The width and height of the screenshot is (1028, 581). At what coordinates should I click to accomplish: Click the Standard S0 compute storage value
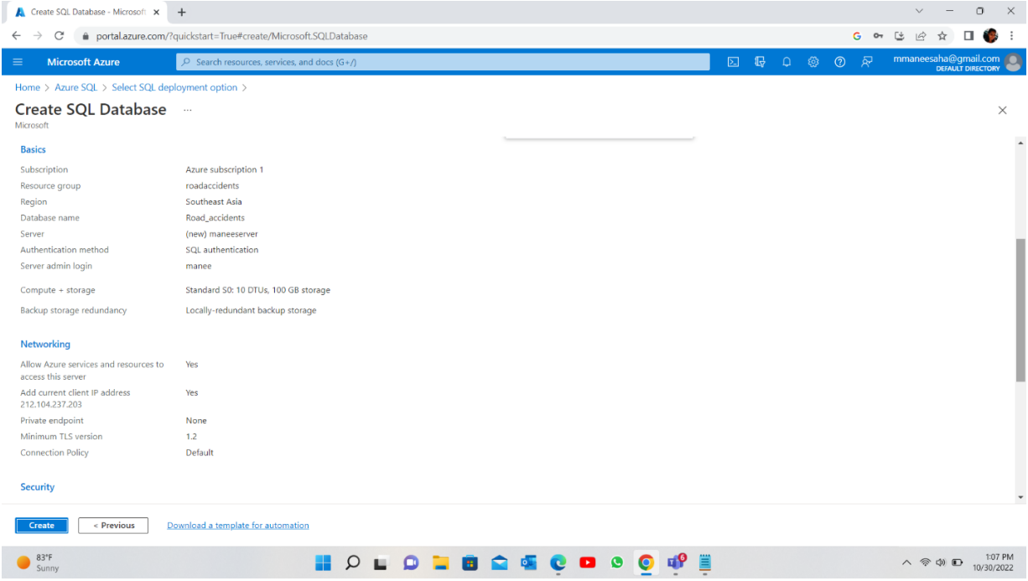[258, 290]
